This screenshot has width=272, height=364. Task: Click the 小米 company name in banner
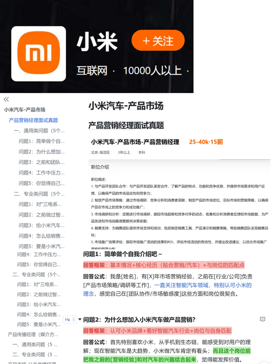(x=97, y=42)
